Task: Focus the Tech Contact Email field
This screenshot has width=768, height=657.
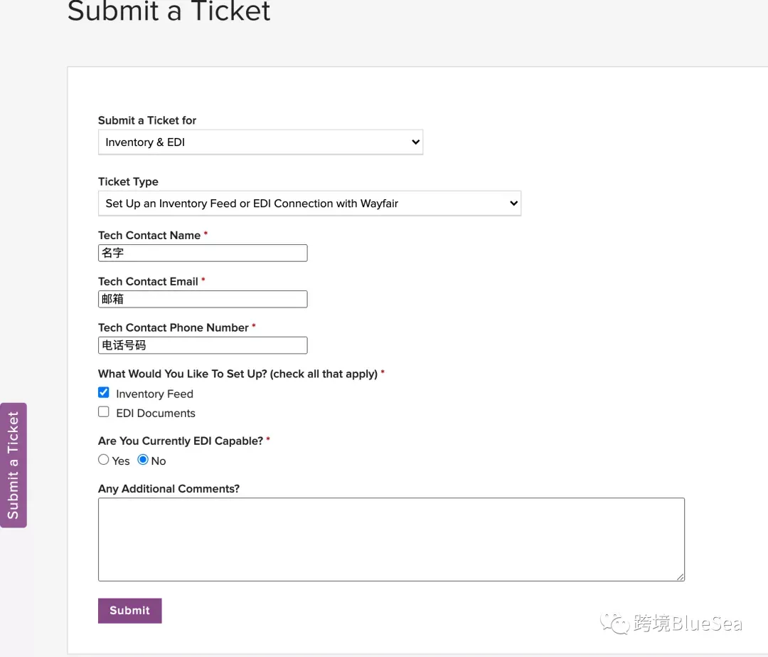Action: 203,299
